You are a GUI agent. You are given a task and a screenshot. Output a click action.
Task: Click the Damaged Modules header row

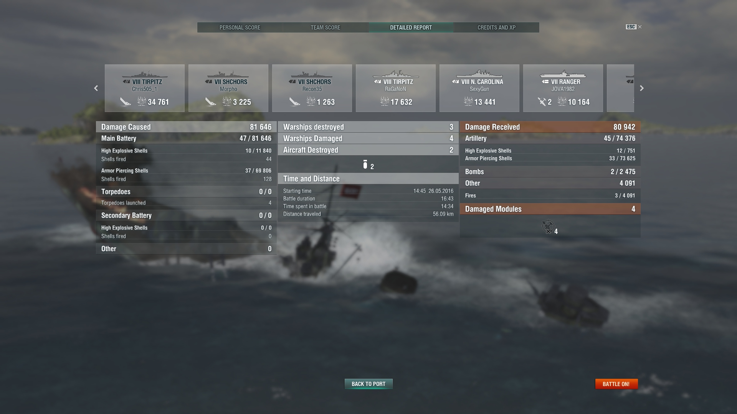(550, 209)
